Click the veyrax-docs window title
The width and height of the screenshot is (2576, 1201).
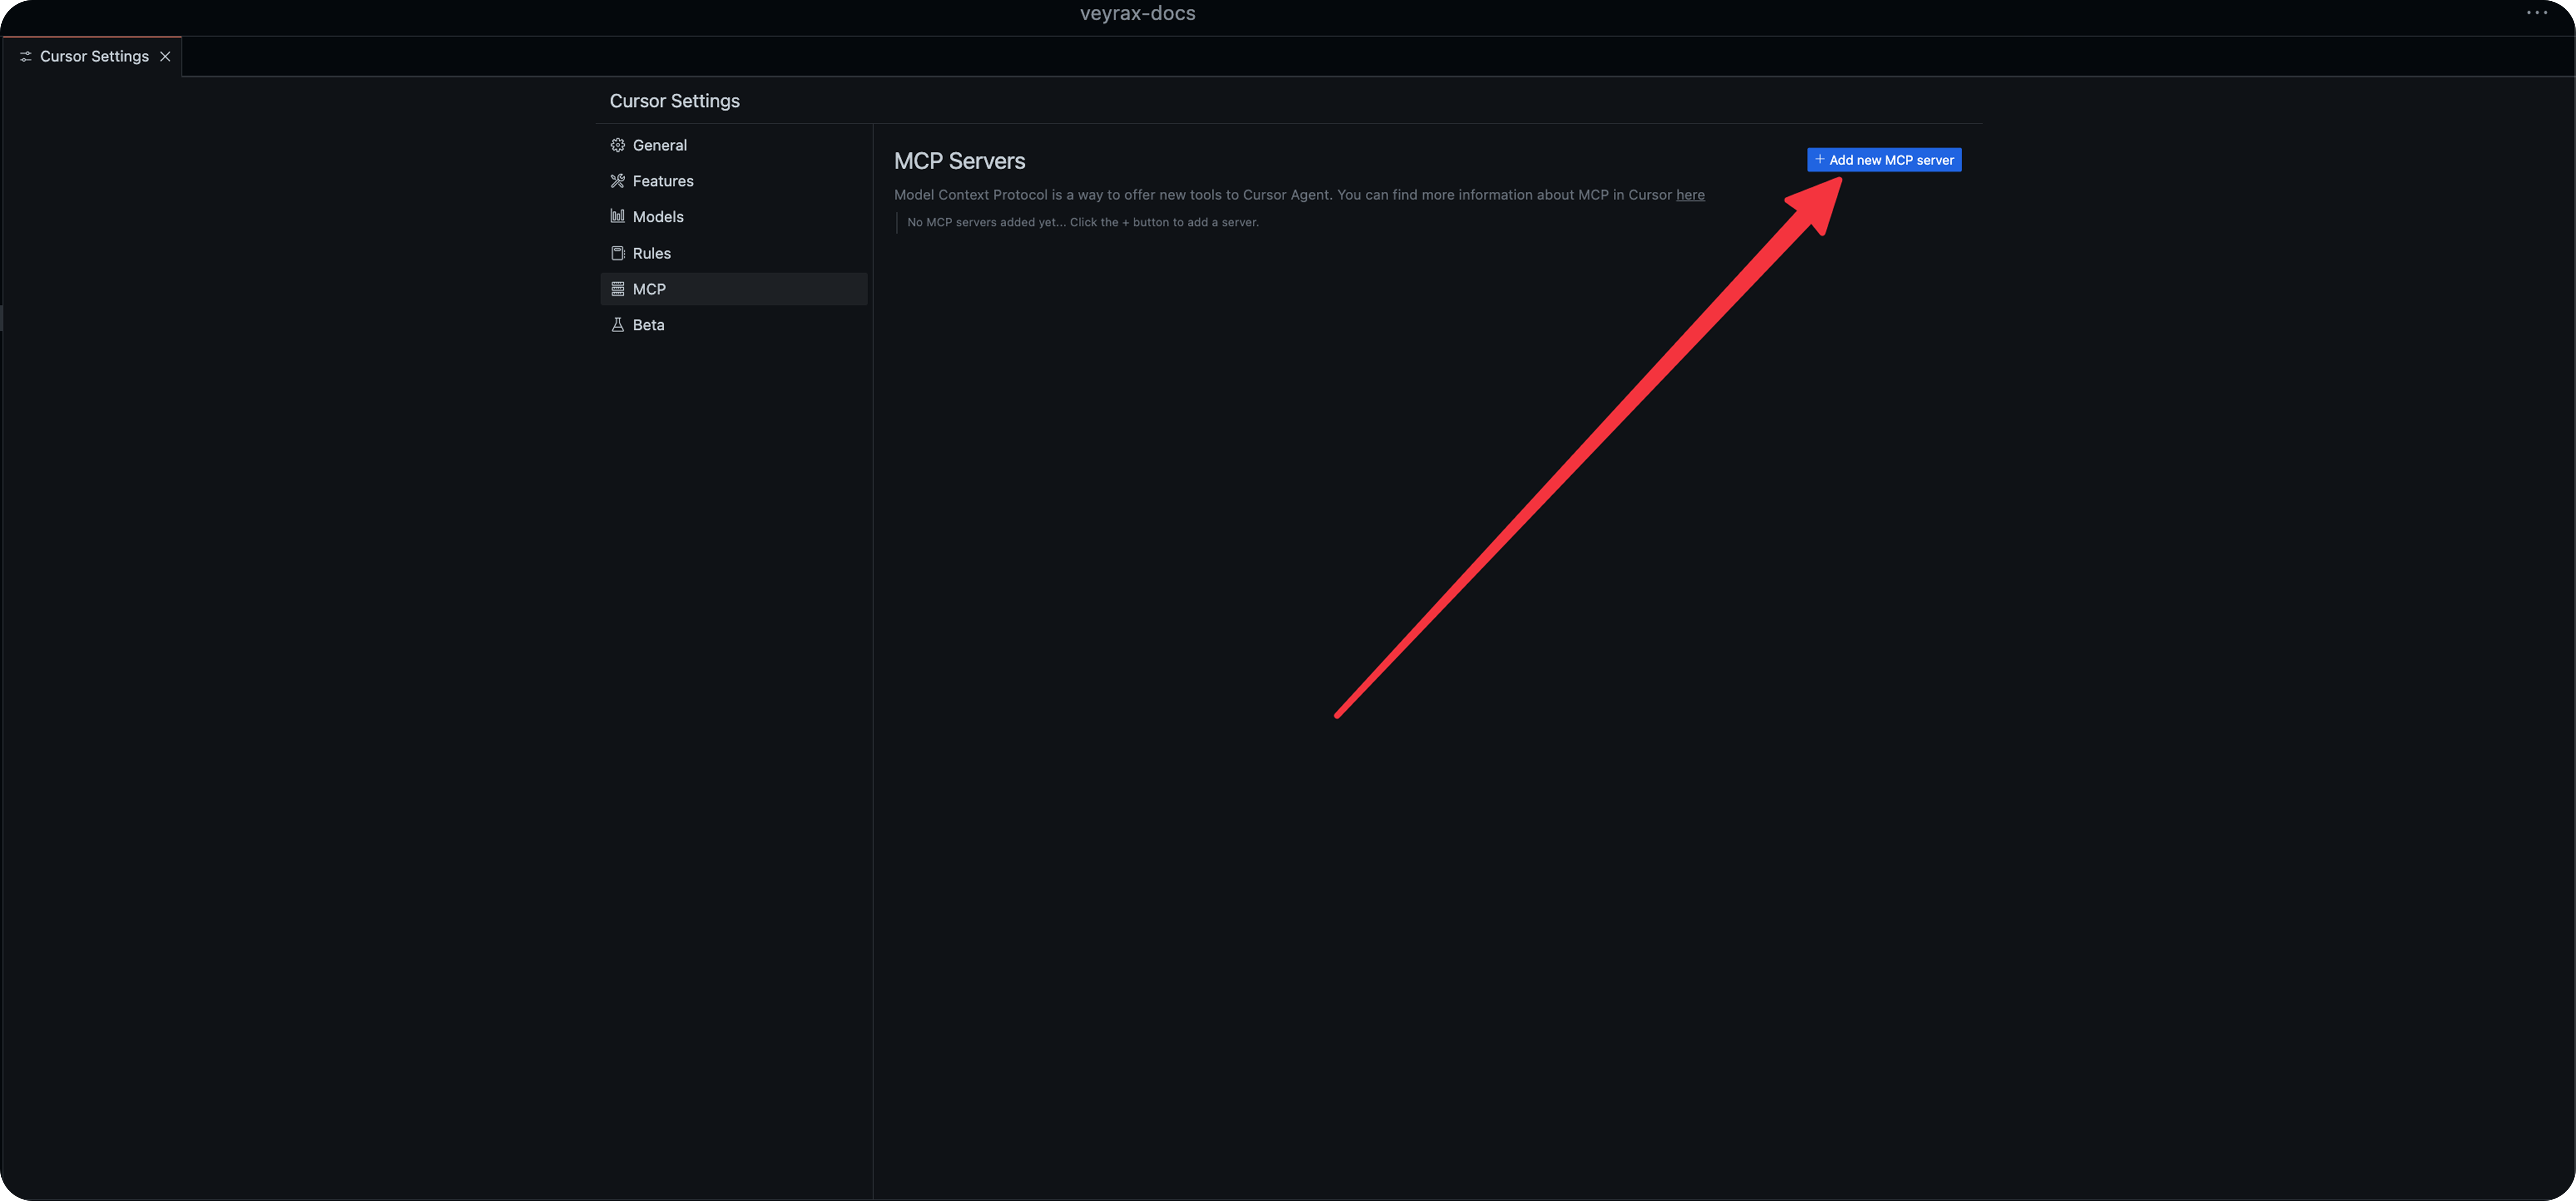tap(1137, 13)
